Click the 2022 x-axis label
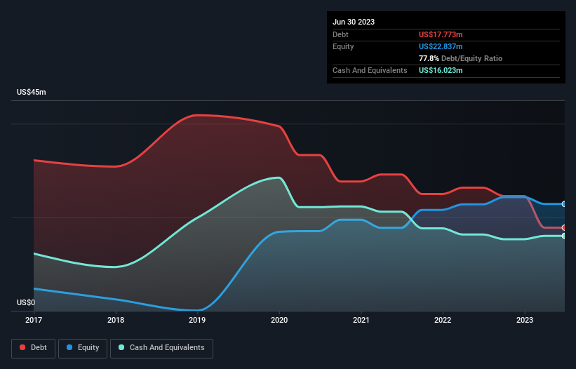The width and height of the screenshot is (576, 369). (x=443, y=320)
